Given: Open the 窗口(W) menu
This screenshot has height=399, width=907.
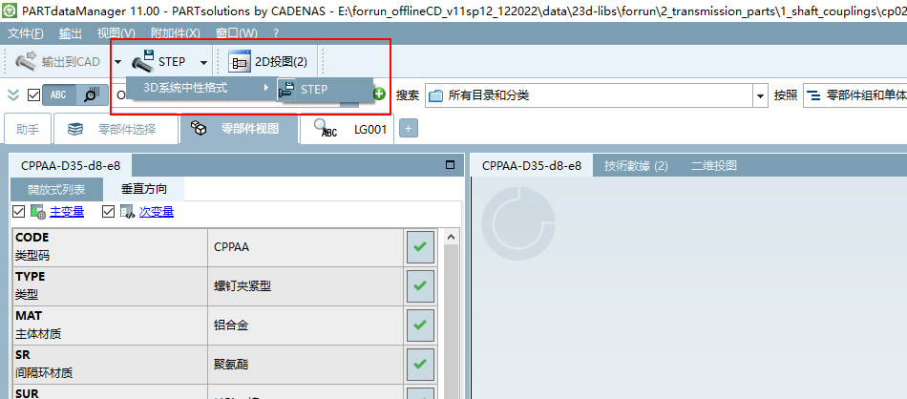Looking at the screenshot, I should point(236,33).
